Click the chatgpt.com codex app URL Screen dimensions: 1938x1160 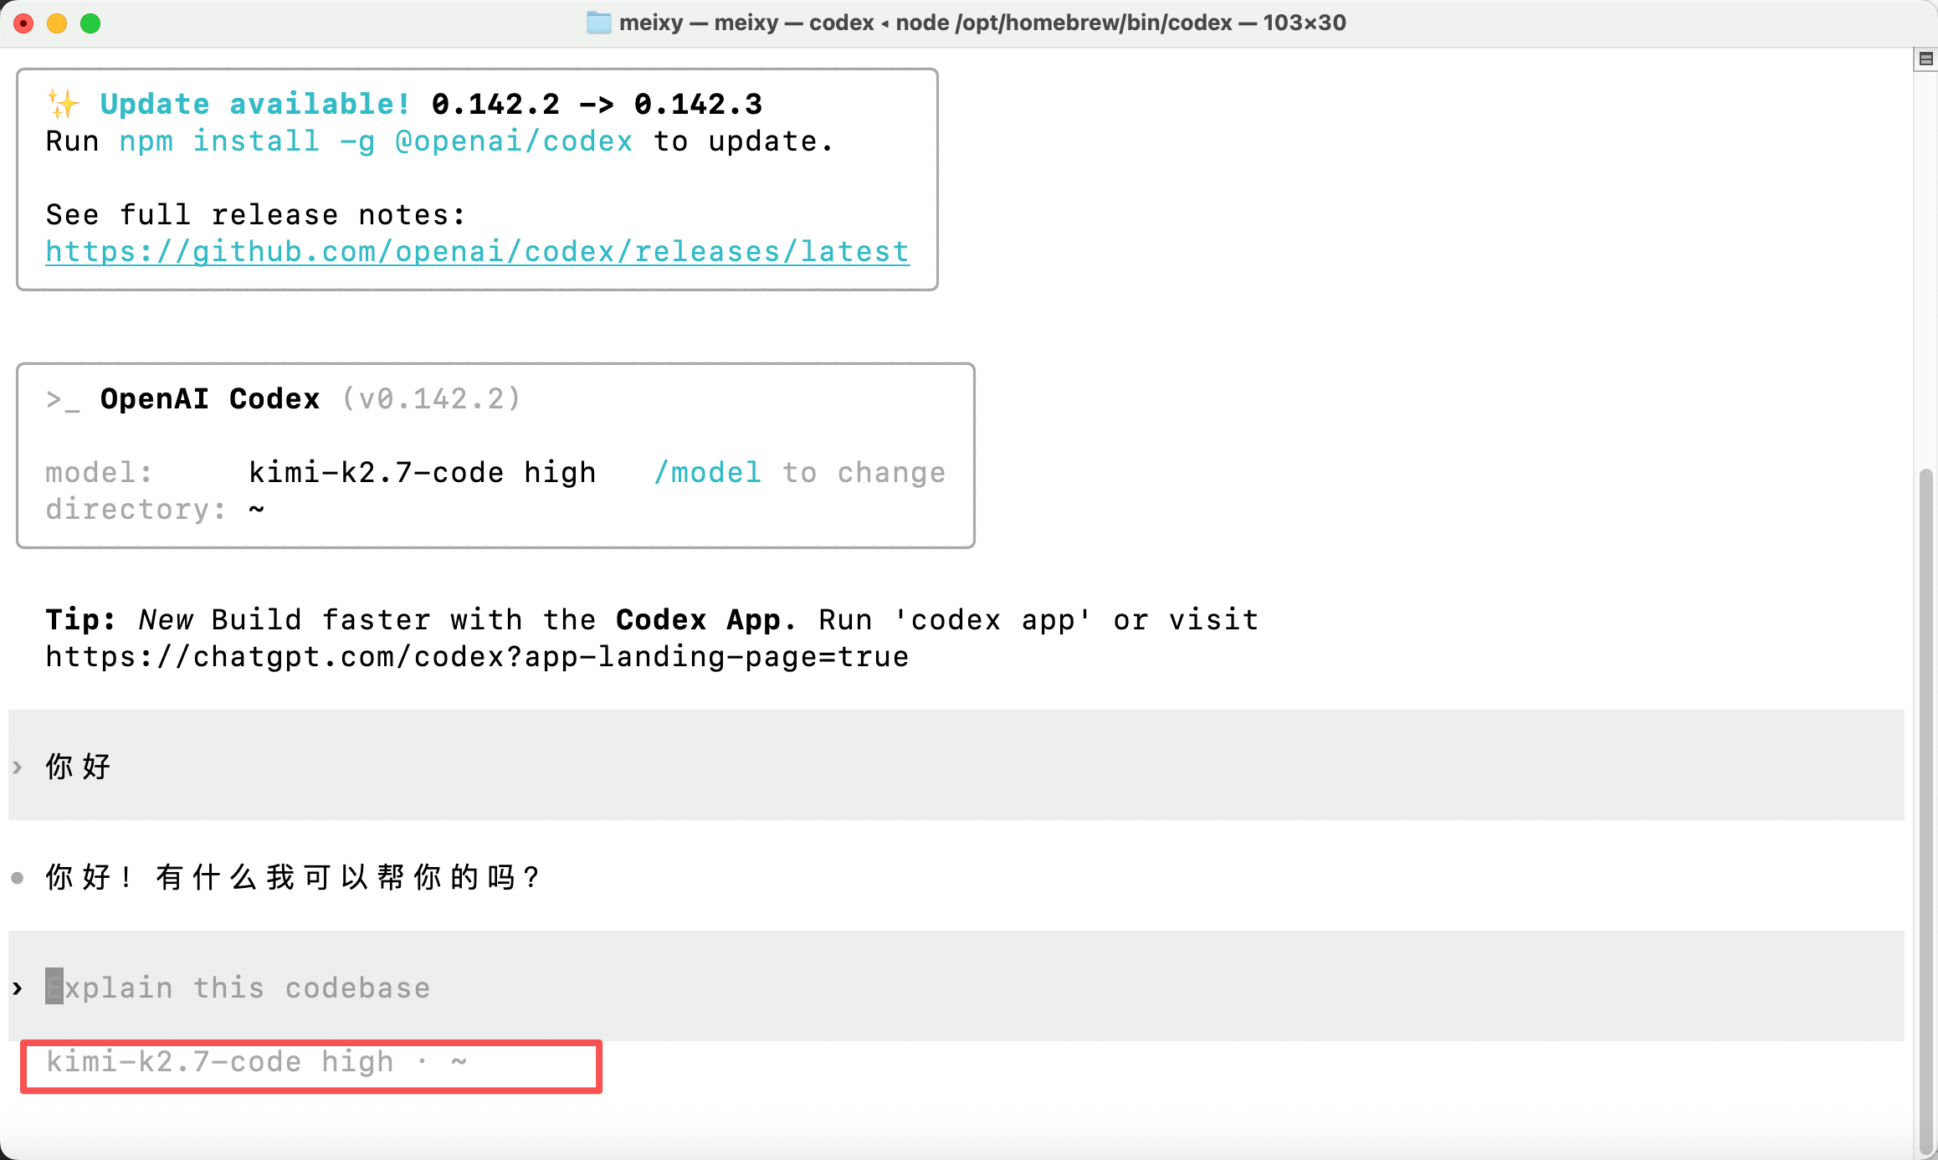click(477, 657)
